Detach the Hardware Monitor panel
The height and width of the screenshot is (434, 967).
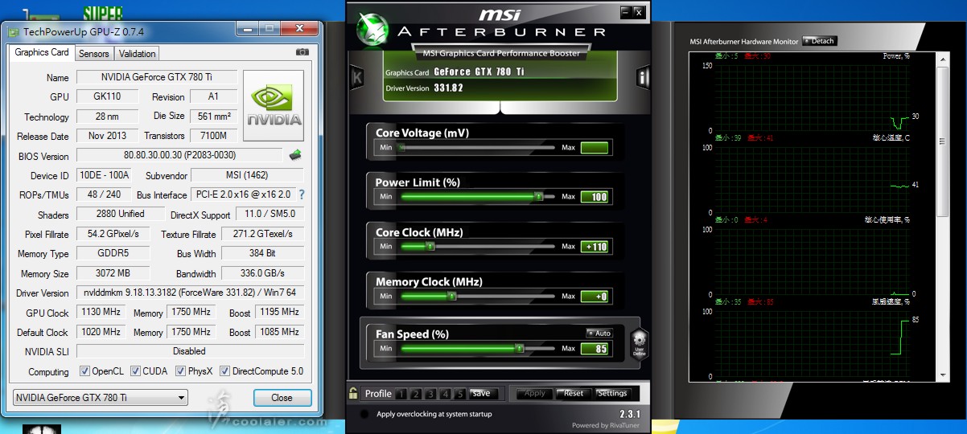[819, 41]
